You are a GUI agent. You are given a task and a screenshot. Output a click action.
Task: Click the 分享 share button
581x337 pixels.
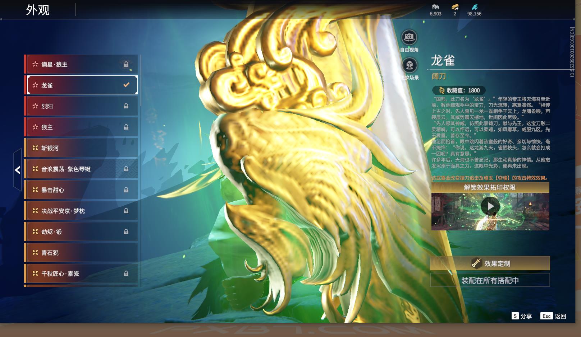click(522, 316)
